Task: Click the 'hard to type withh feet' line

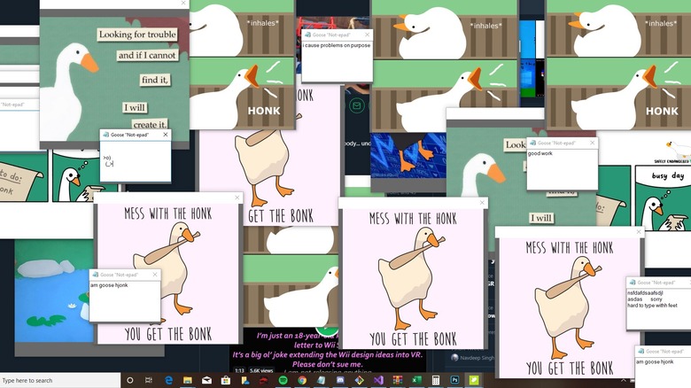Action: click(653, 305)
